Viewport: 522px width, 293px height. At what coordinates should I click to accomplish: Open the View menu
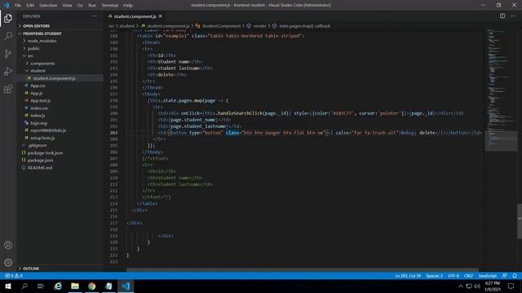pyautogui.click(x=67, y=5)
